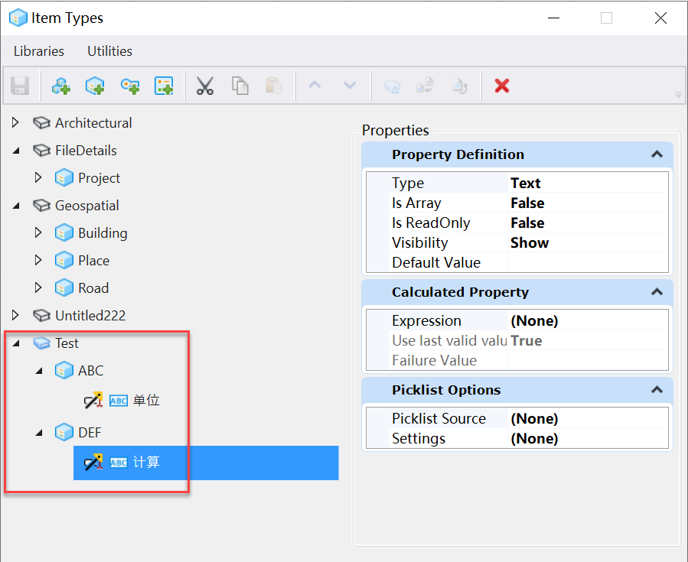Image resolution: width=688 pixels, height=562 pixels.
Task: Click the Cut scissors icon
Action: (x=204, y=86)
